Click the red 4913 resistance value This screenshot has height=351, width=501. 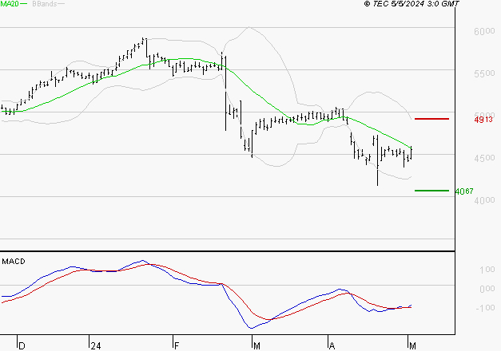point(483,120)
